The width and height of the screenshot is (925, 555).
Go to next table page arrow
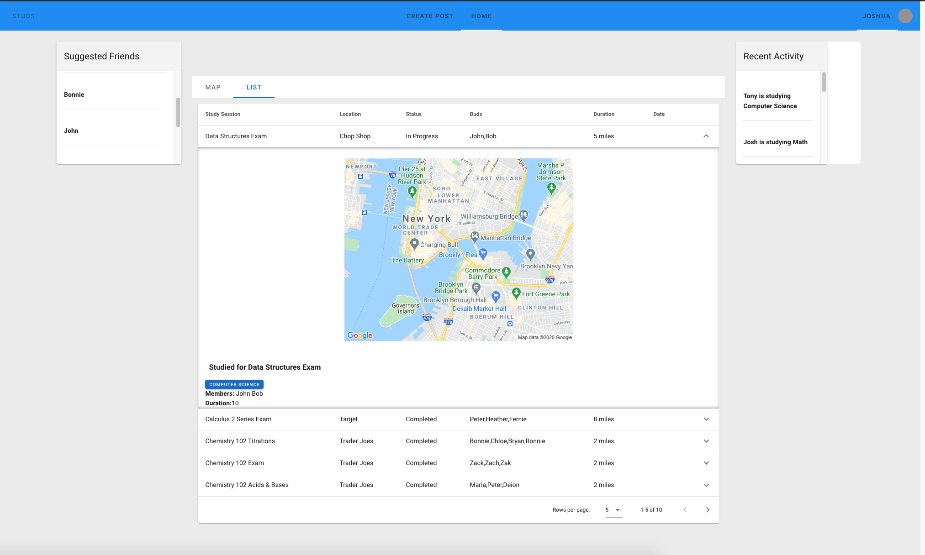point(708,510)
